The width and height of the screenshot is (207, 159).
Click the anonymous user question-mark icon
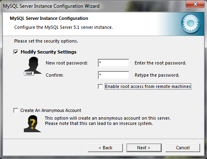pos(32,124)
